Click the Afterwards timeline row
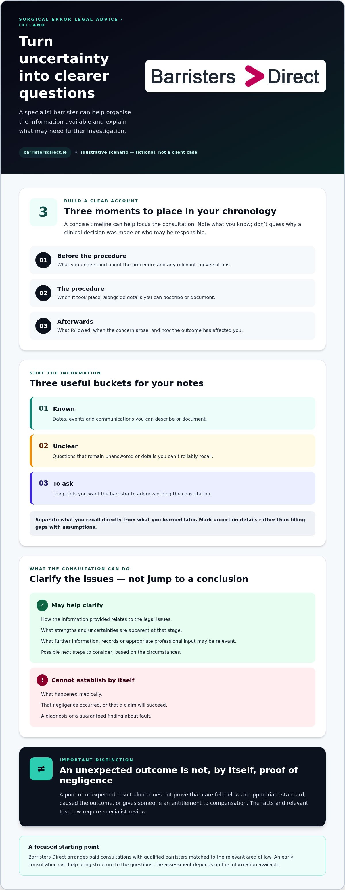The height and width of the screenshot is (890, 345). coord(172,326)
